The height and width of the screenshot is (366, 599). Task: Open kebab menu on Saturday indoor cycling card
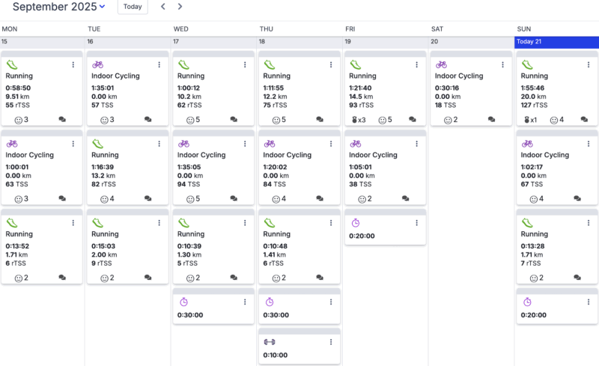coord(502,65)
